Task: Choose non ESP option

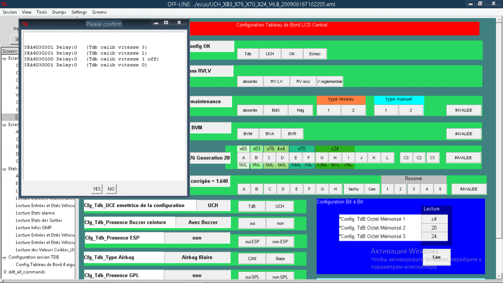Action: (280, 242)
